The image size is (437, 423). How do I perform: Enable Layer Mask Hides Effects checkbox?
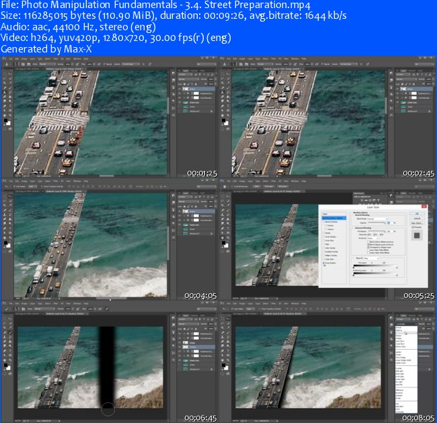368,250
